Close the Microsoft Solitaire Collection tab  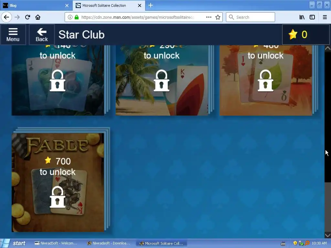click(140, 5)
